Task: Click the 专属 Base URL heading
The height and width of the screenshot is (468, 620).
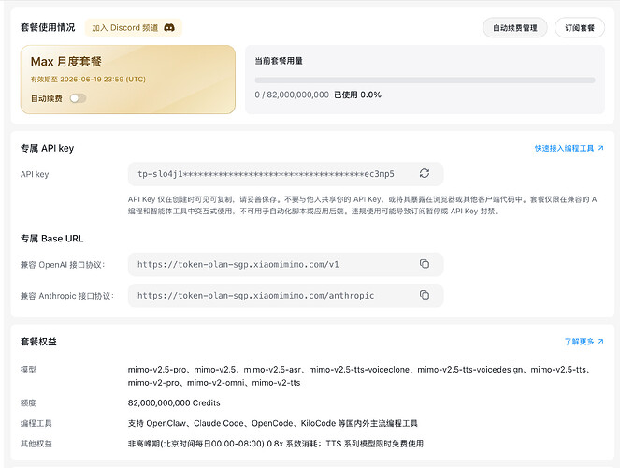Action: pyautogui.click(x=51, y=239)
